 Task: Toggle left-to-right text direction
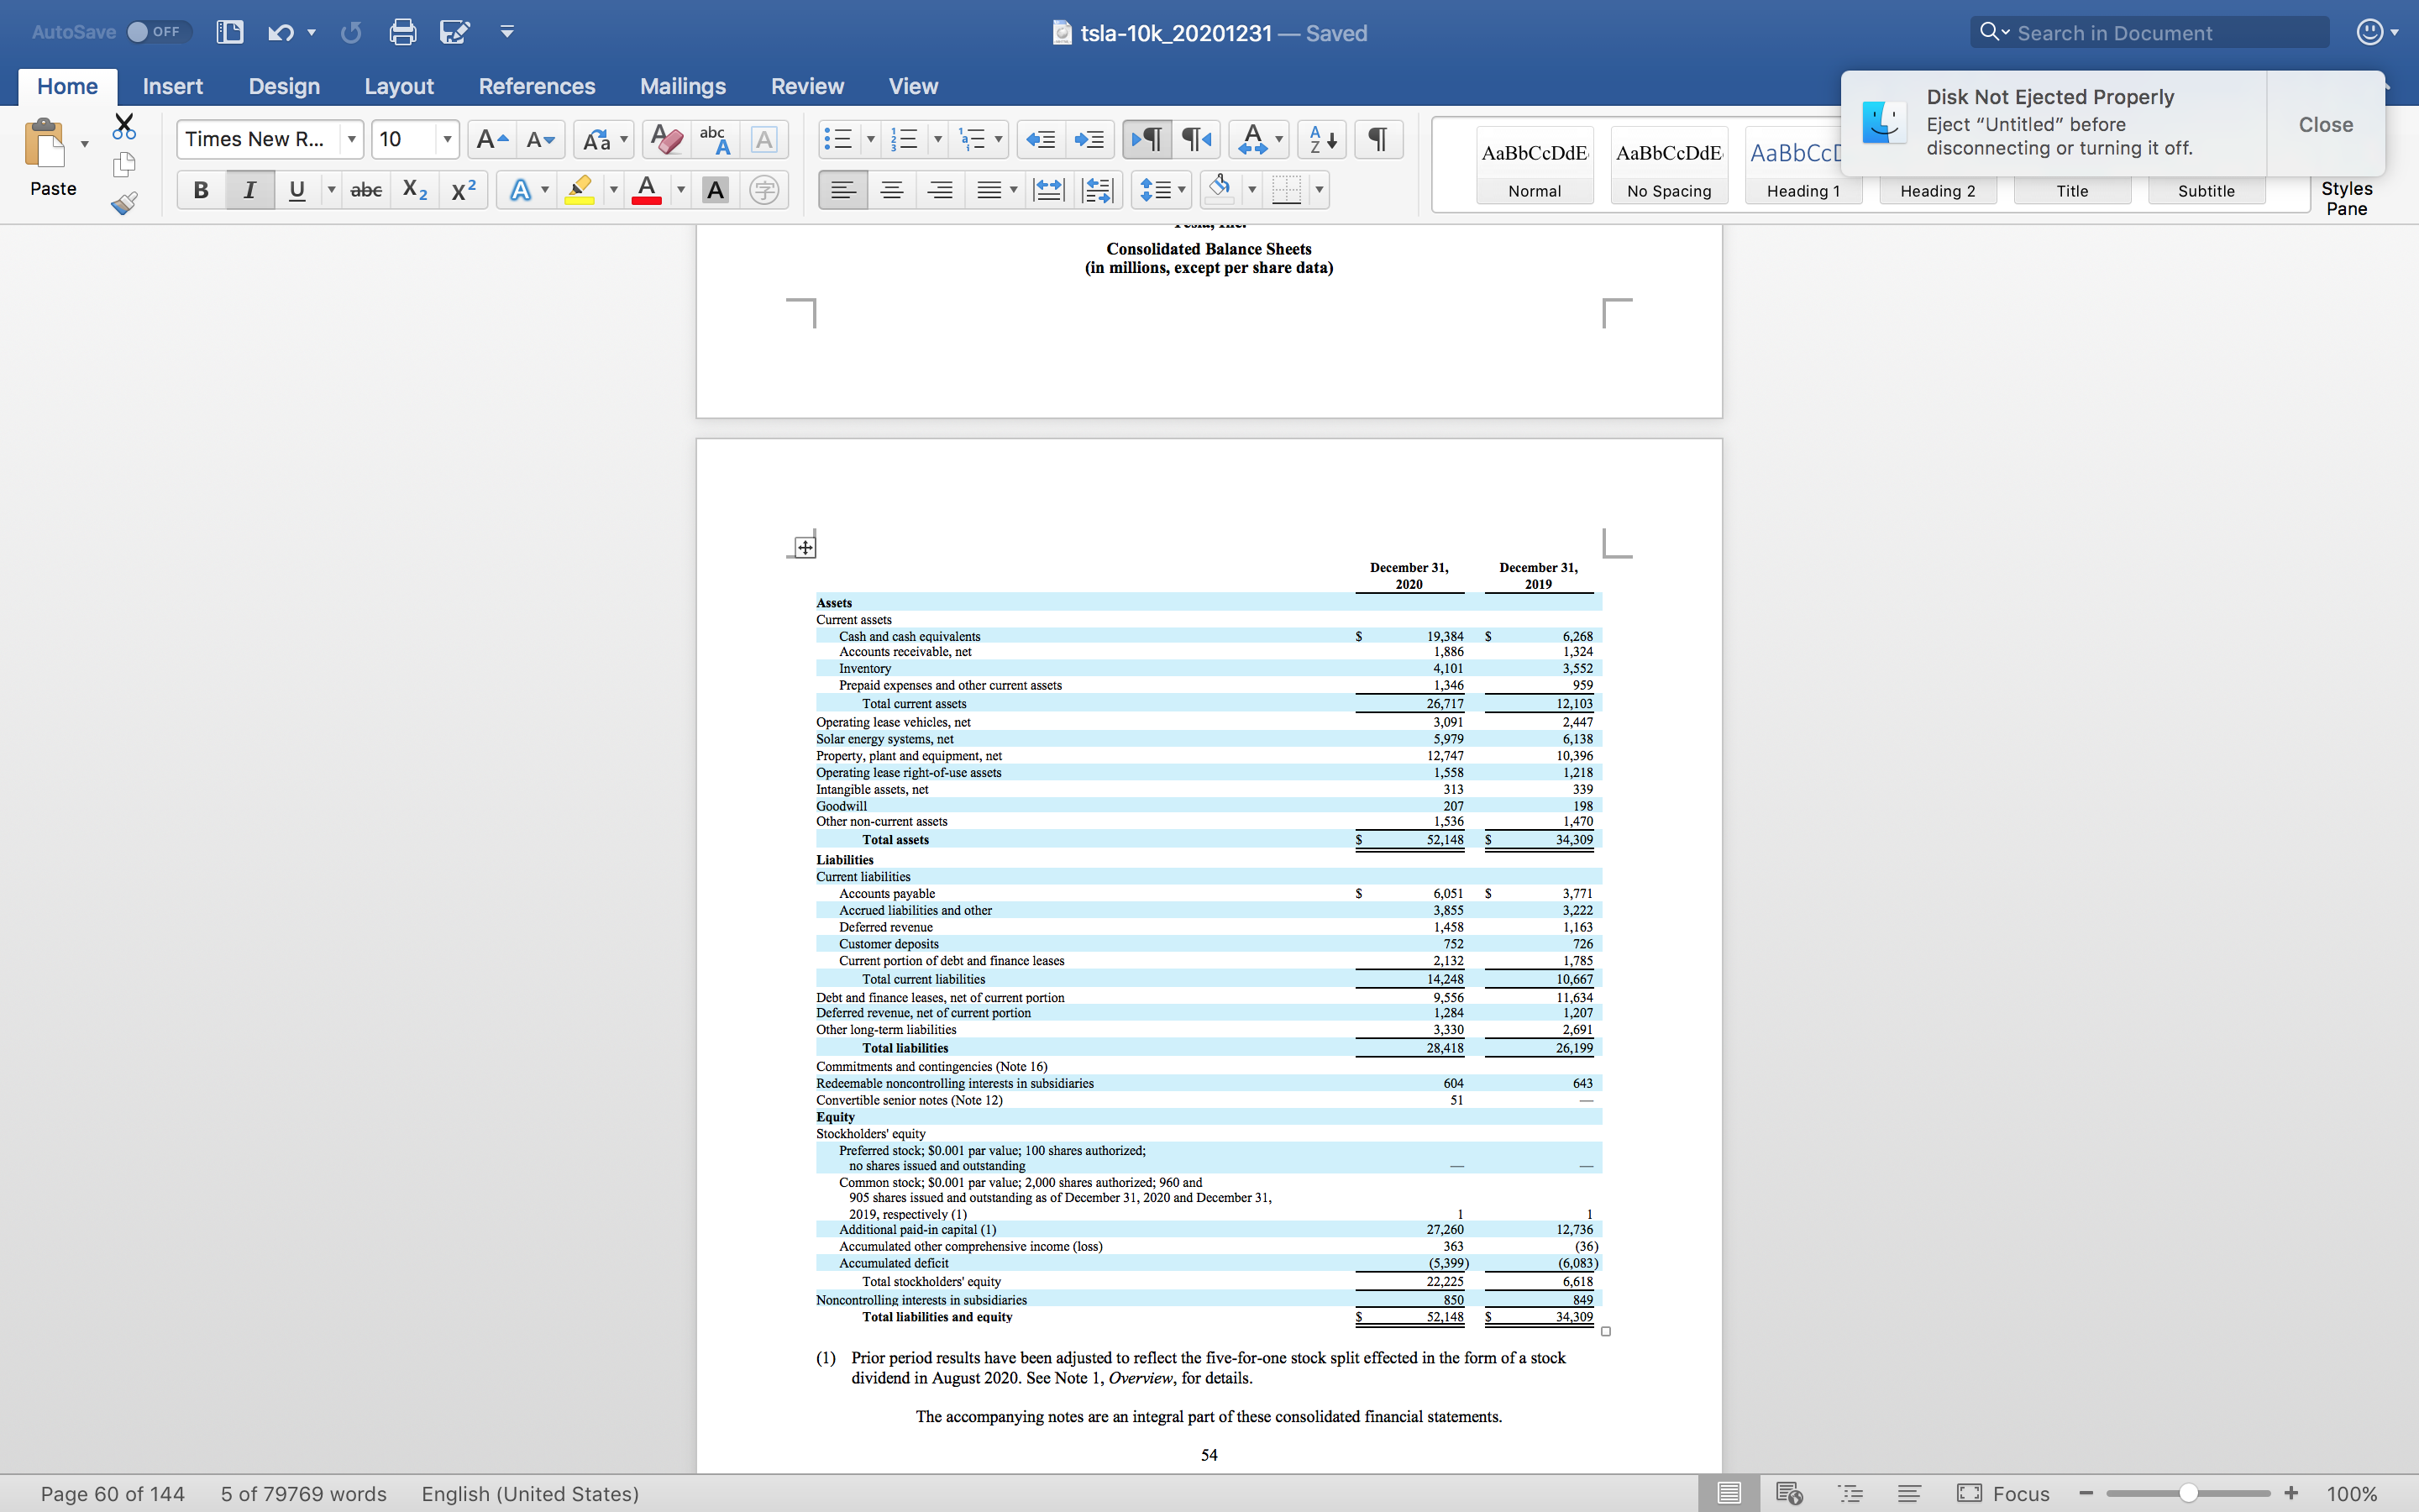[x=1147, y=139]
